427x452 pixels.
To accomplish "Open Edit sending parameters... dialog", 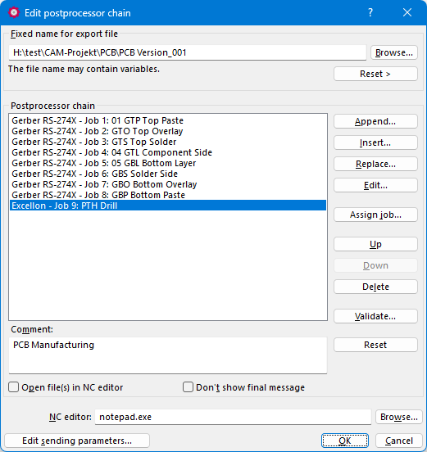I will coord(77,441).
